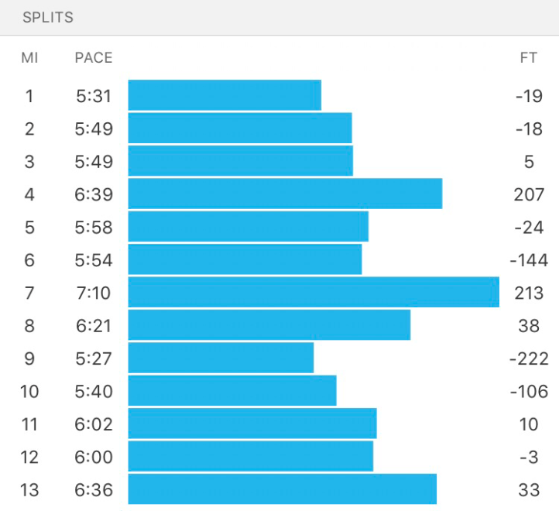Screen dimensions: 559x511
Task: Click the 207 ft elevation value
Action: pos(529,194)
